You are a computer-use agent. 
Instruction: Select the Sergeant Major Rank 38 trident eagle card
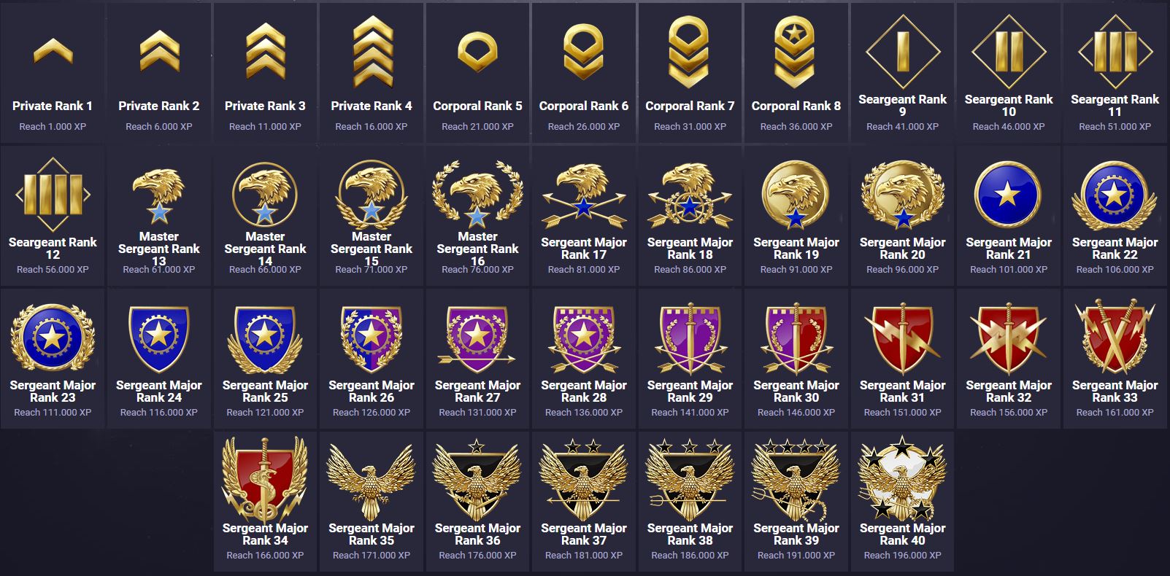click(x=690, y=500)
